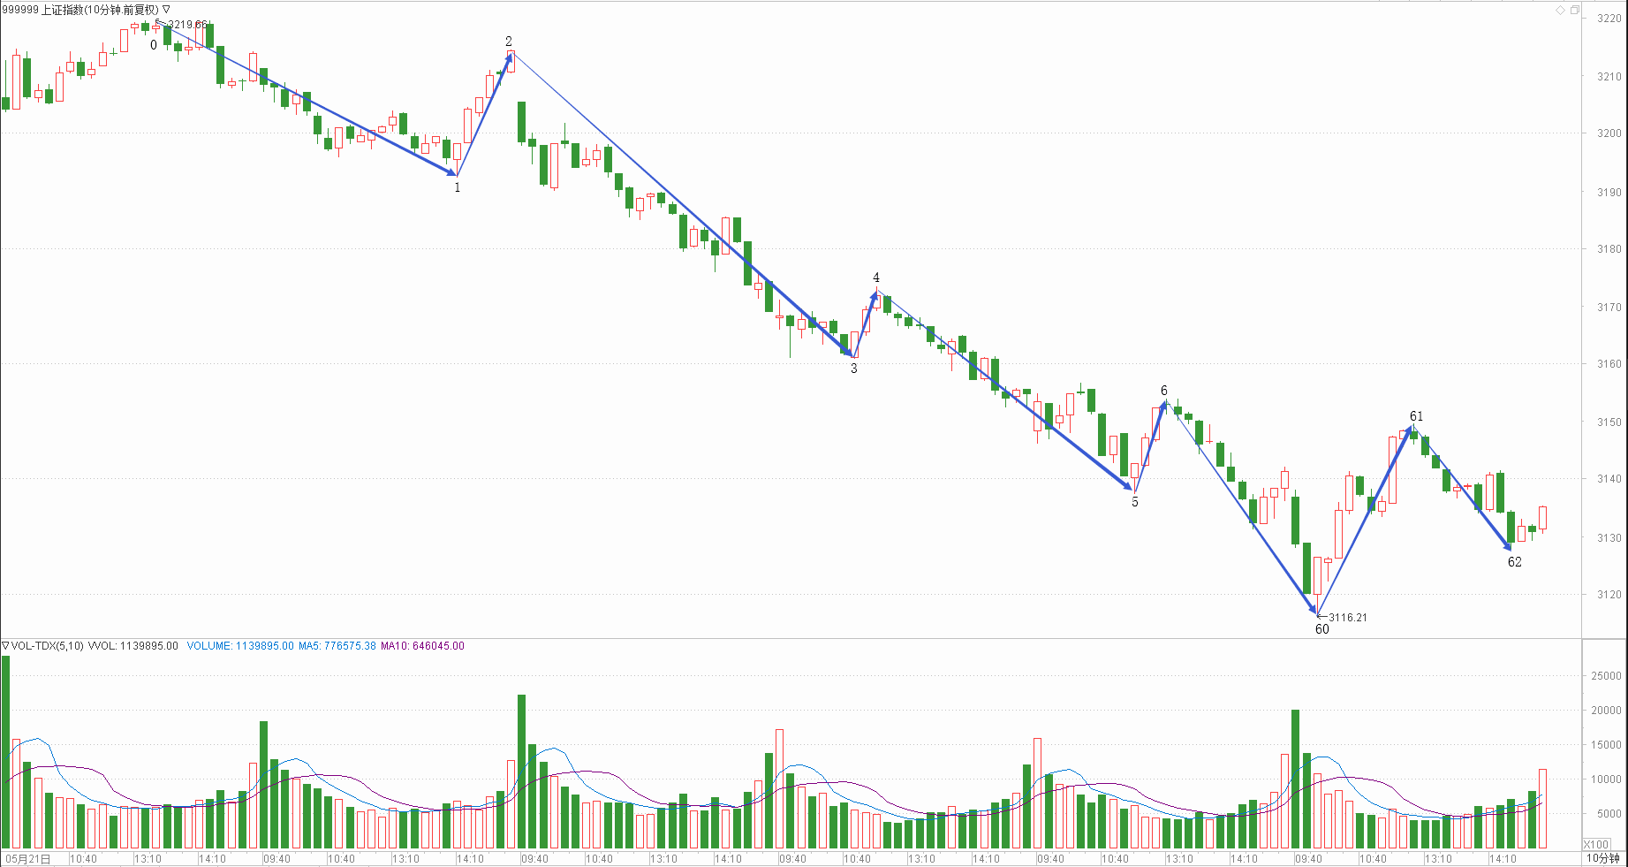
Task: Select wave point label 60 at the low
Action: tap(1321, 629)
